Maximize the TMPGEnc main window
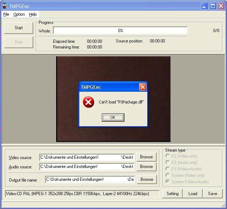 [x=213, y=6]
